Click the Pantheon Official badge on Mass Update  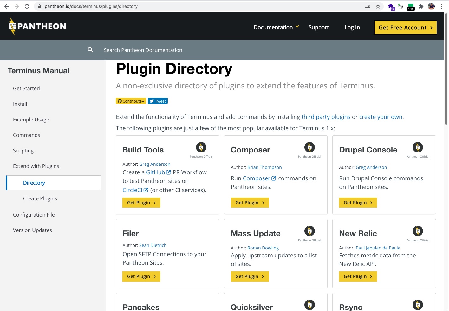(x=309, y=233)
